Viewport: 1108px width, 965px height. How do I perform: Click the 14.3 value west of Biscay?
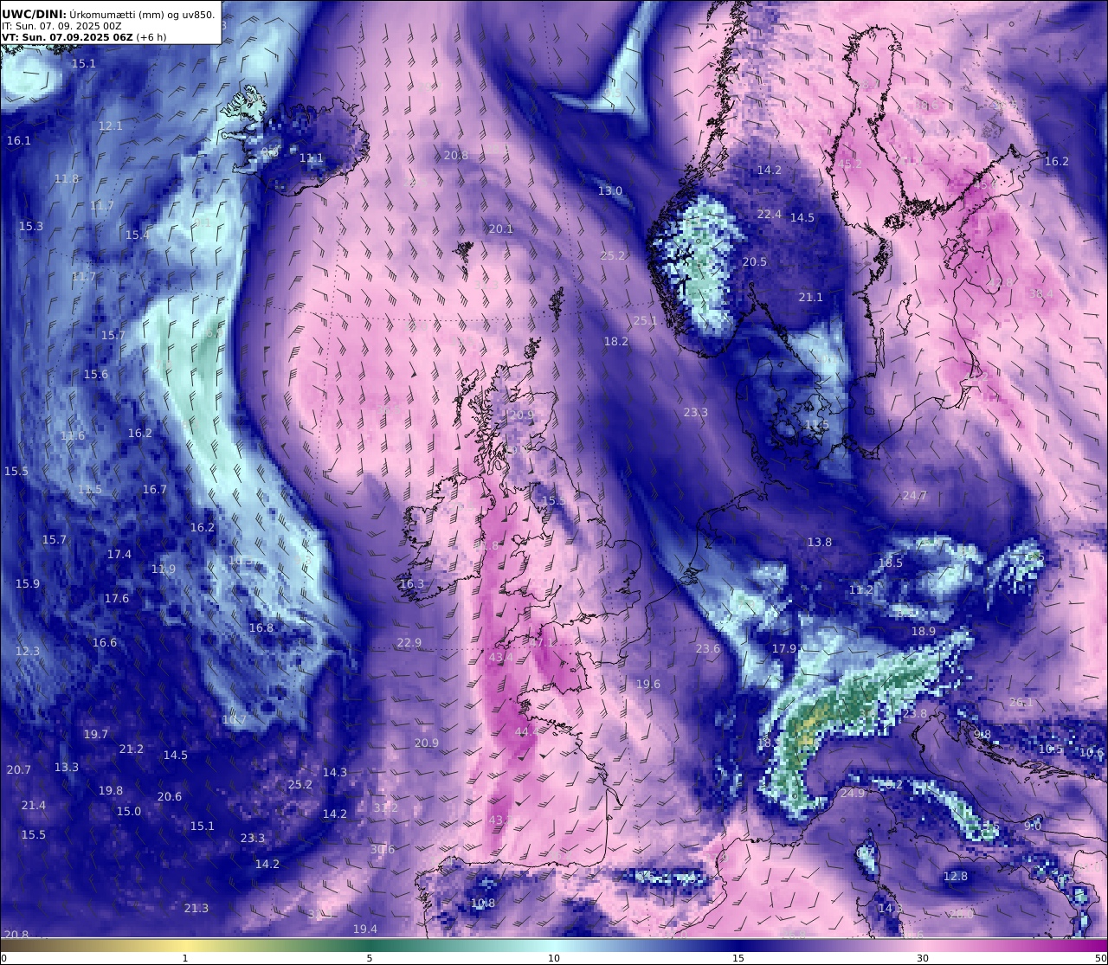pos(335,772)
